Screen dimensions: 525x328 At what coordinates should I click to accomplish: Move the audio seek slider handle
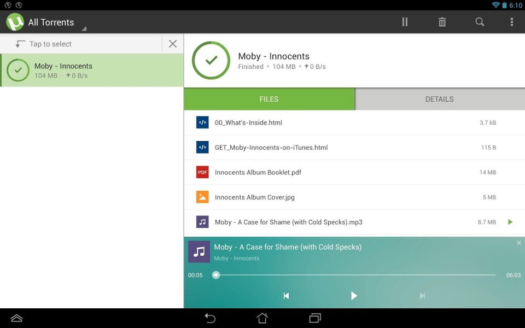click(x=216, y=275)
